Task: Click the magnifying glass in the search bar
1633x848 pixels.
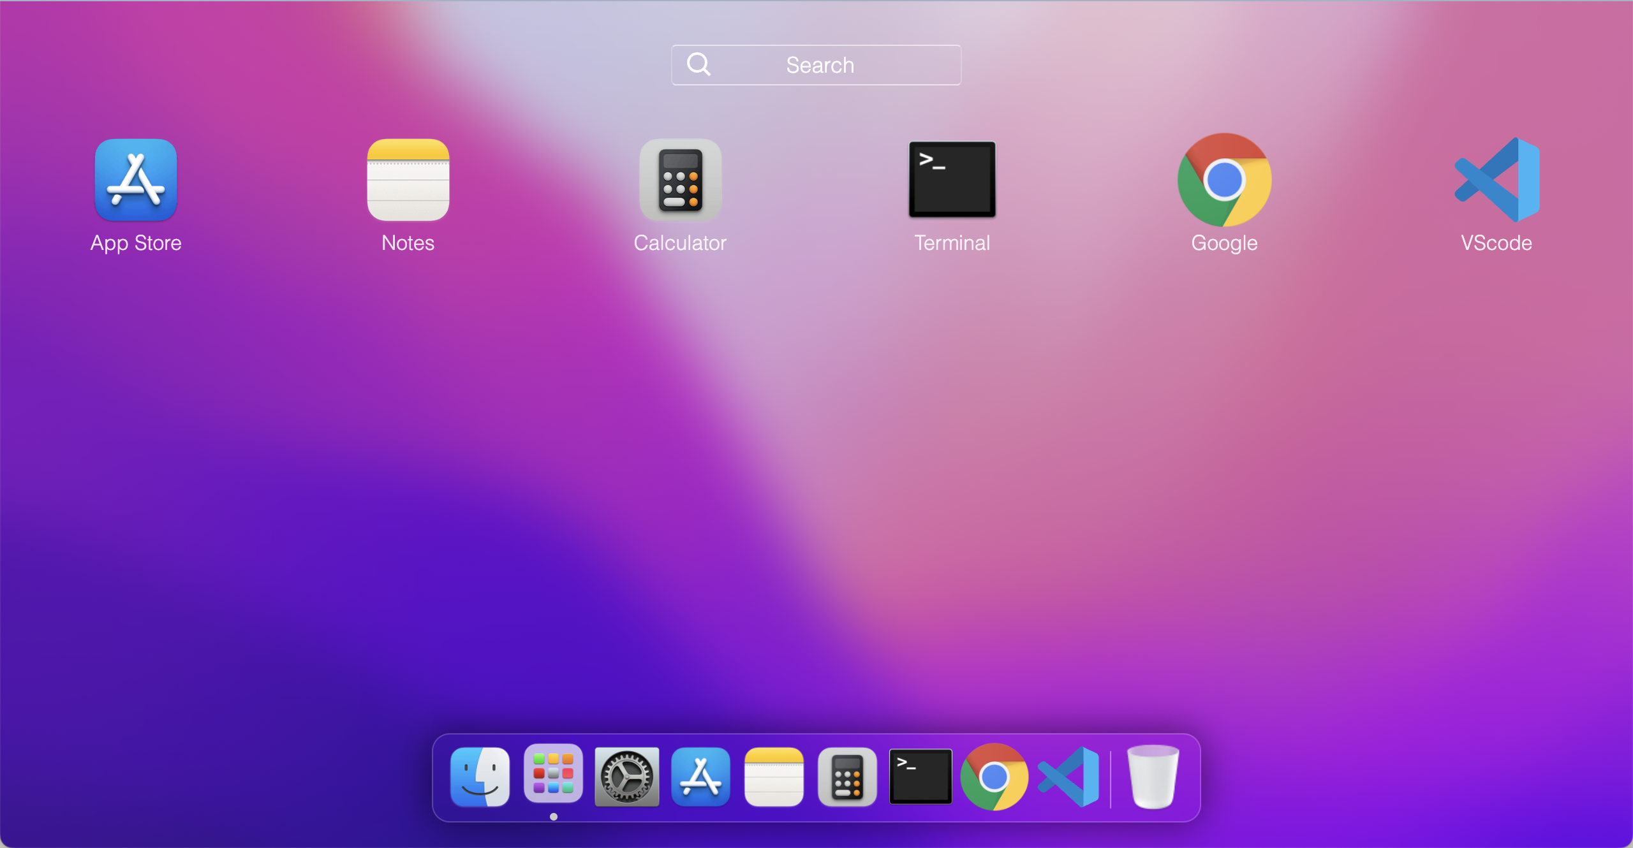Action: point(698,64)
